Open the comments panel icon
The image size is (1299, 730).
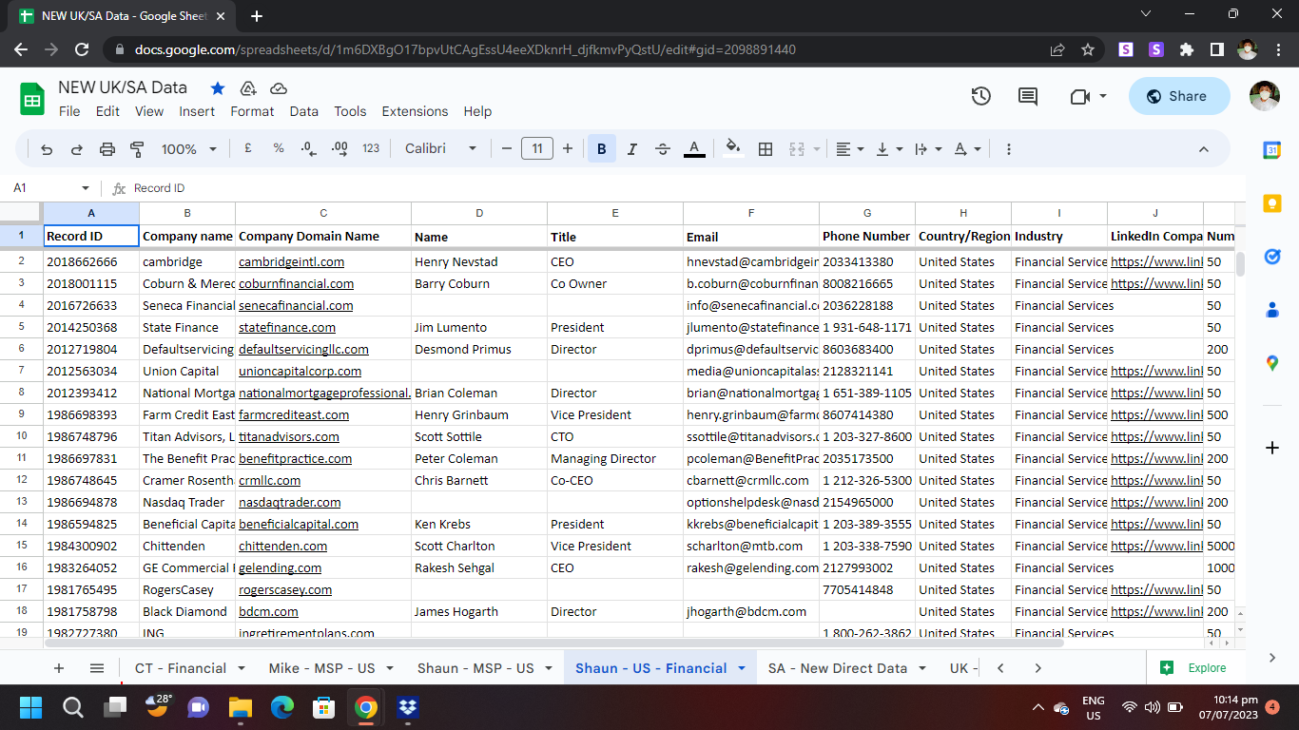[x=1028, y=96]
